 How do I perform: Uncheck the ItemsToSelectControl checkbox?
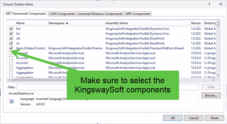point(11,48)
